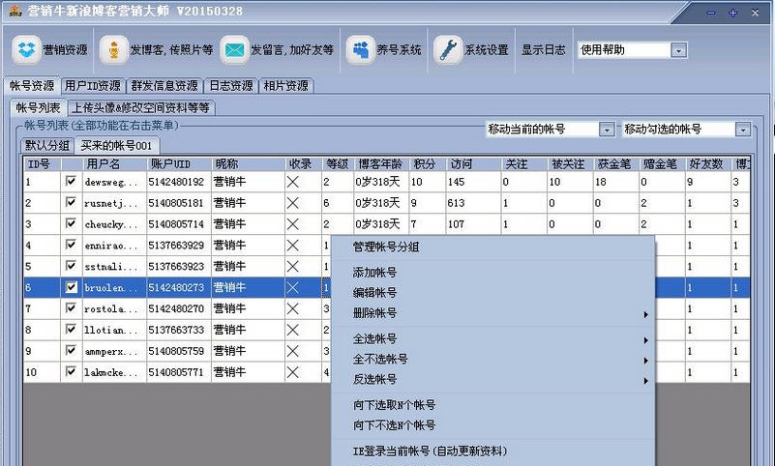
Task: Choose 向下不选N个帐号 menu item
Action: [394, 425]
